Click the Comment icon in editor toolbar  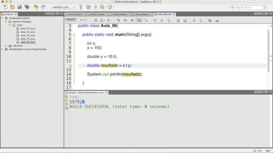pos(210,20)
